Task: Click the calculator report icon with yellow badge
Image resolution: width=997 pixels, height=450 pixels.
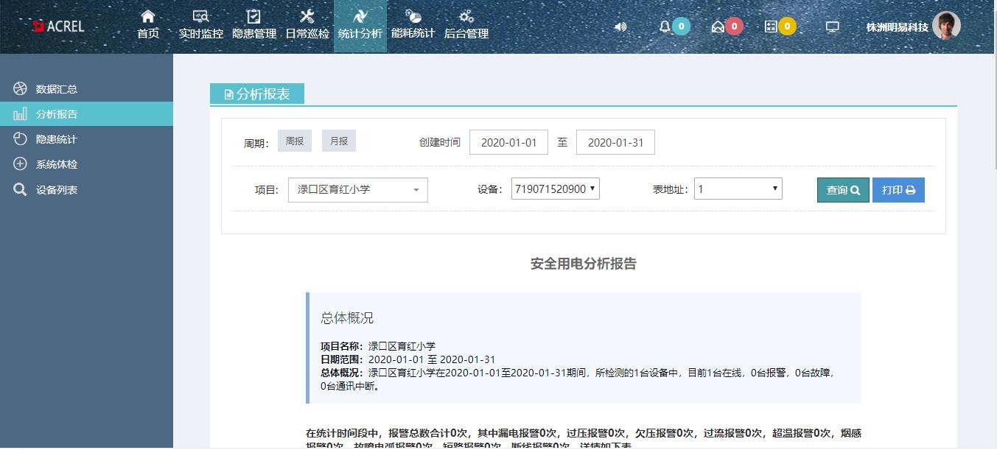Action: point(771,25)
